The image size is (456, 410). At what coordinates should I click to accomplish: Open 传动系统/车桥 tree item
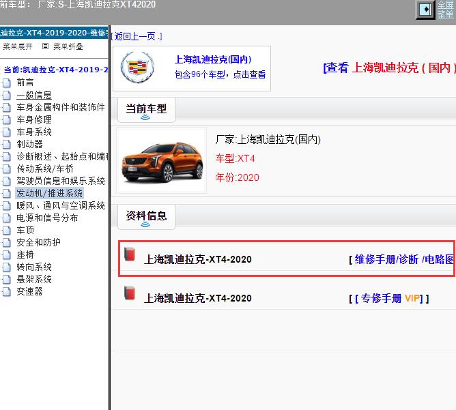click(x=45, y=169)
